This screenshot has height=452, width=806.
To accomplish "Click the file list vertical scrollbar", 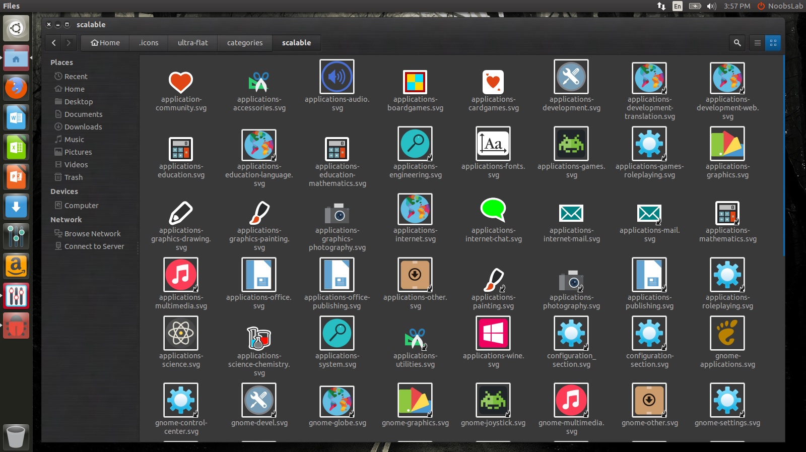I will pyautogui.click(x=783, y=156).
